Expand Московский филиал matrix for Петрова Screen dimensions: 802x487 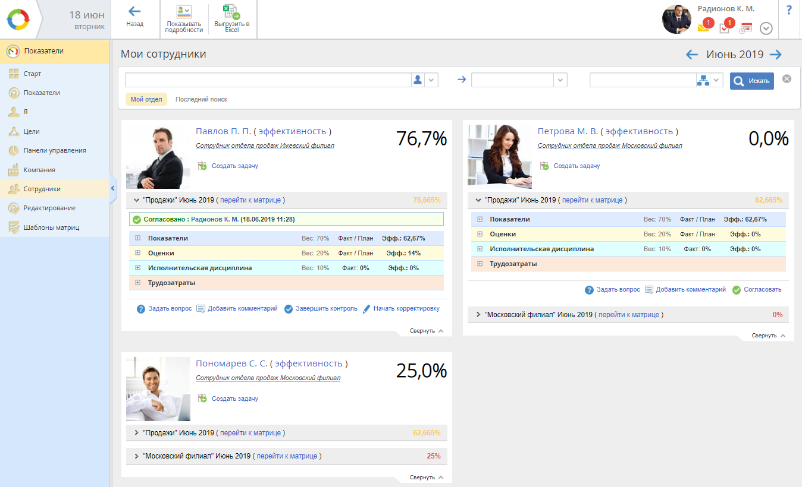(x=478, y=315)
